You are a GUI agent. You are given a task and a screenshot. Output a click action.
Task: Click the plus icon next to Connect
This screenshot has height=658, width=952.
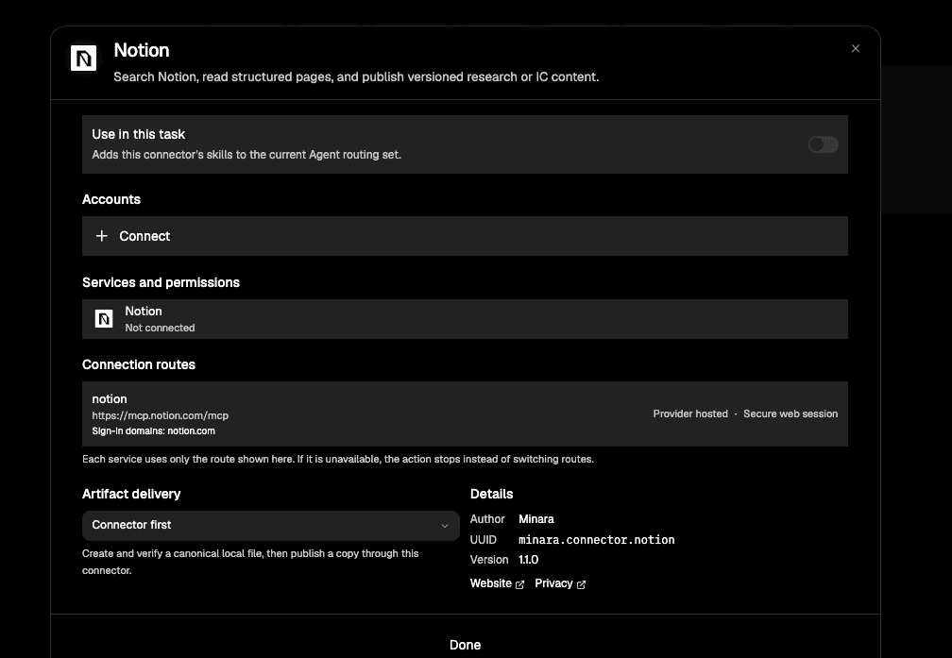[101, 235]
